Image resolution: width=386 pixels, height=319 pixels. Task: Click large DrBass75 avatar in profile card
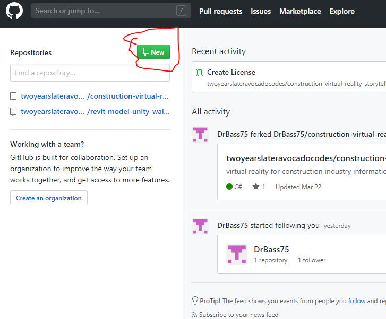[237, 254]
